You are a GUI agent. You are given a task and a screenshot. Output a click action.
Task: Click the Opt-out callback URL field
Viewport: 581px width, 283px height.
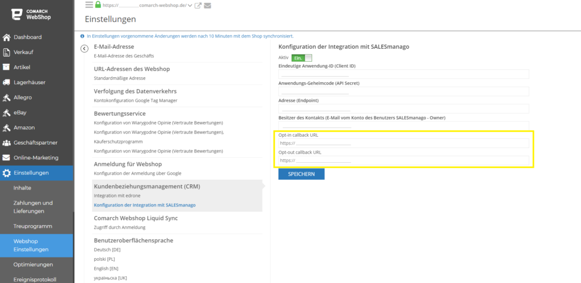point(403,160)
